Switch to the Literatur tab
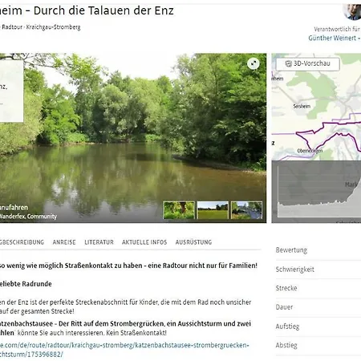Screen dimensions: 361x361 tap(99, 242)
